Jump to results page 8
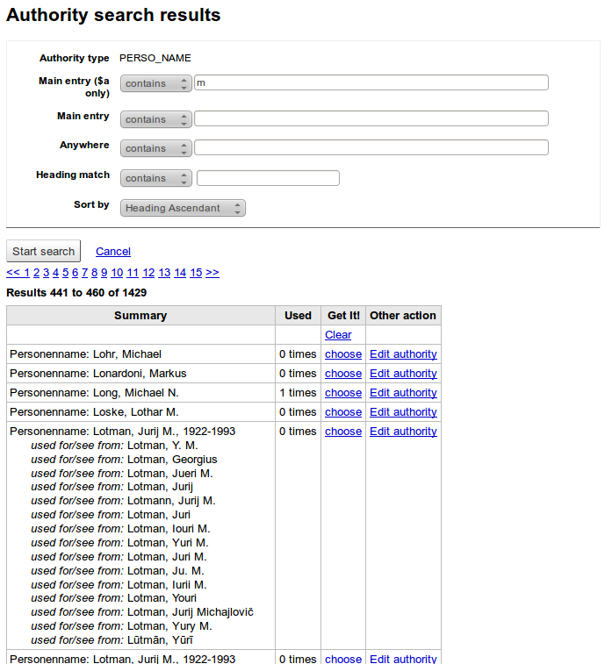This screenshot has height=664, width=605. pos(94,273)
